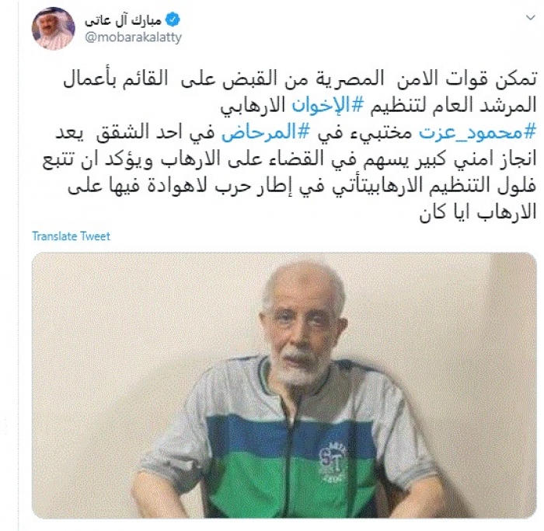Click the ST logo on the shirt in photo
Screen dimensions: 544x531
pos(330,456)
